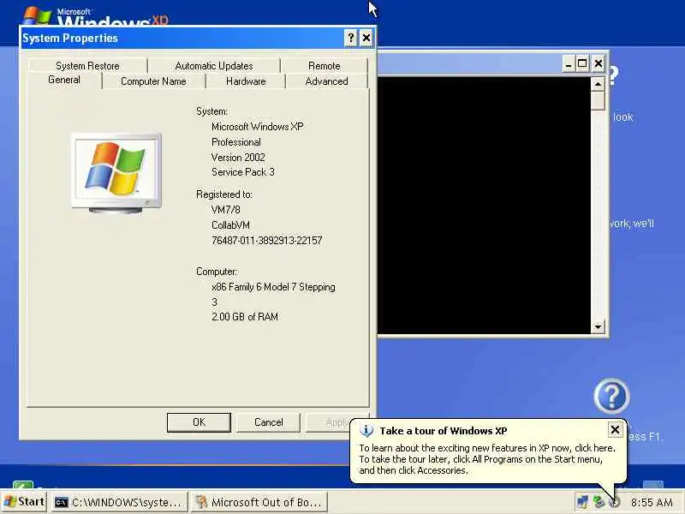Click the product ID 76487-011-3892913-22157
This screenshot has height=514, width=685.
pyautogui.click(x=266, y=241)
